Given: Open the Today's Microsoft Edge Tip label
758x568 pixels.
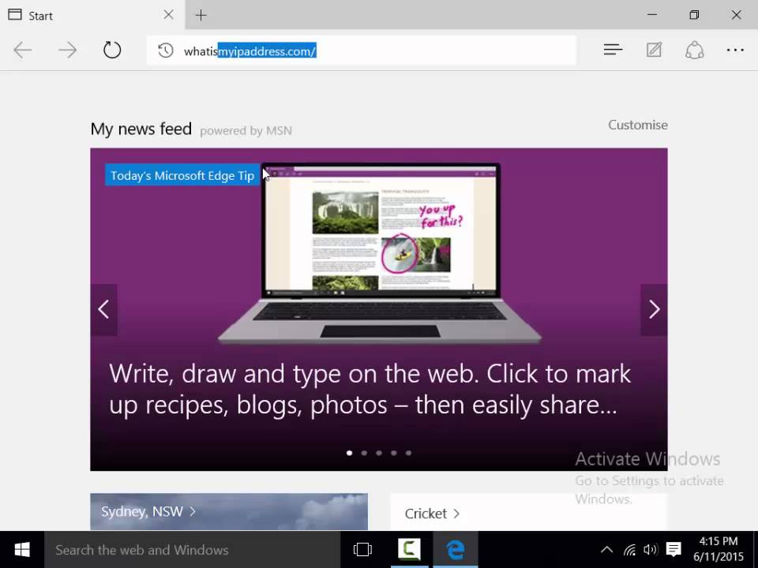Looking at the screenshot, I should [182, 175].
